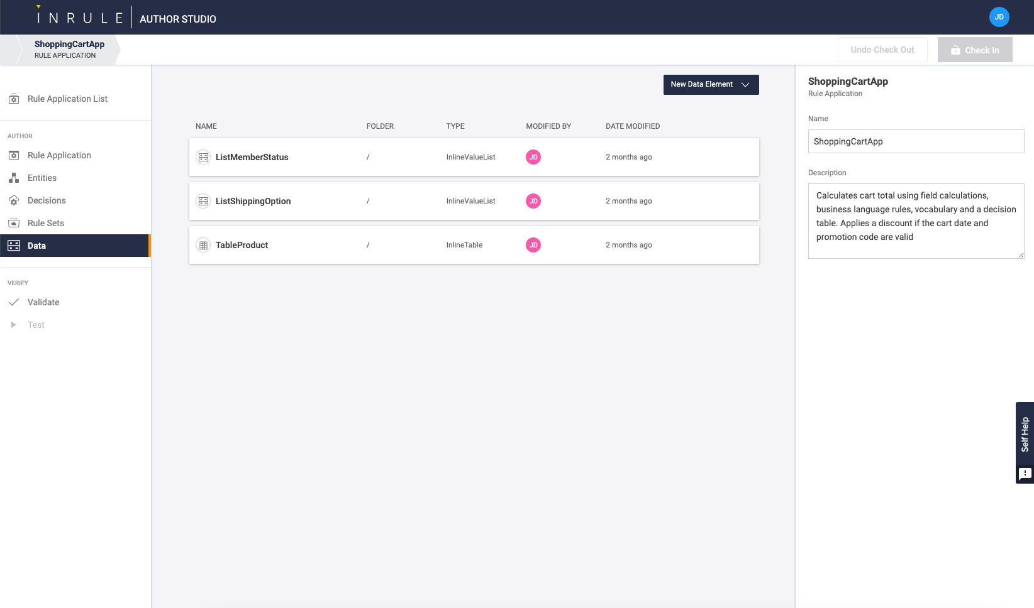Click inside the Description text area
The height and width of the screenshot is (608, 1034).
(x=916, y=221)
